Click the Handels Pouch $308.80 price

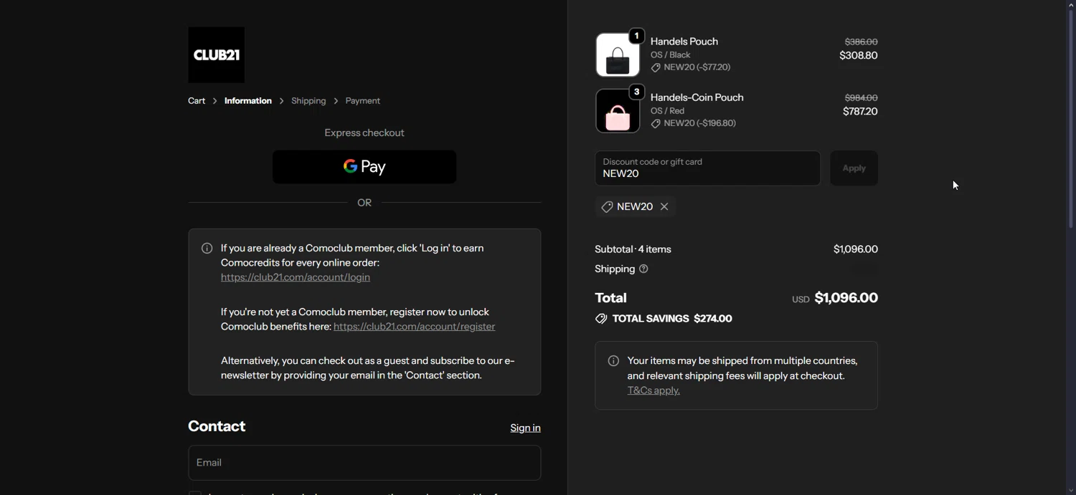click(x=859, y=56)
